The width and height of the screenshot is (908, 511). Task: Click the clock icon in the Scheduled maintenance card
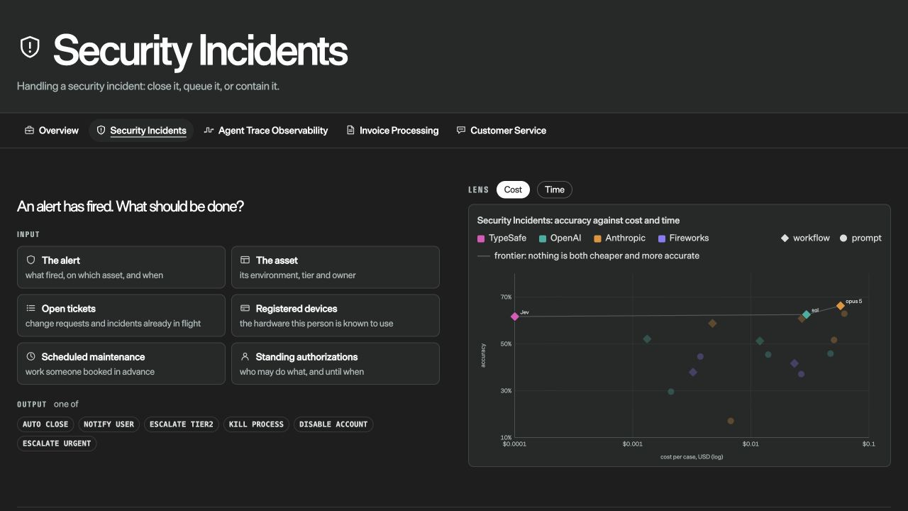31,356
